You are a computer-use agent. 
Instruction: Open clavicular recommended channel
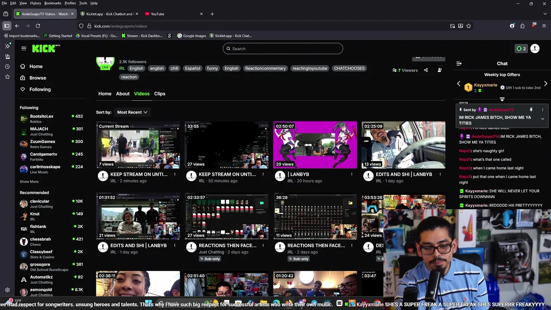(x=52, y=204)
